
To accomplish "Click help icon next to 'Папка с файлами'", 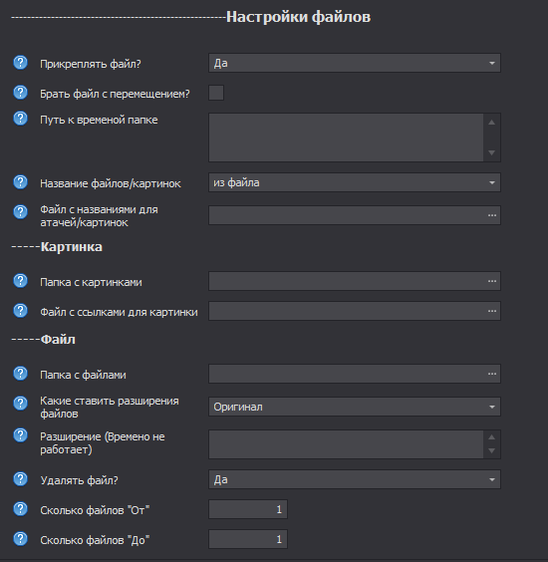I will click(21, 374).
